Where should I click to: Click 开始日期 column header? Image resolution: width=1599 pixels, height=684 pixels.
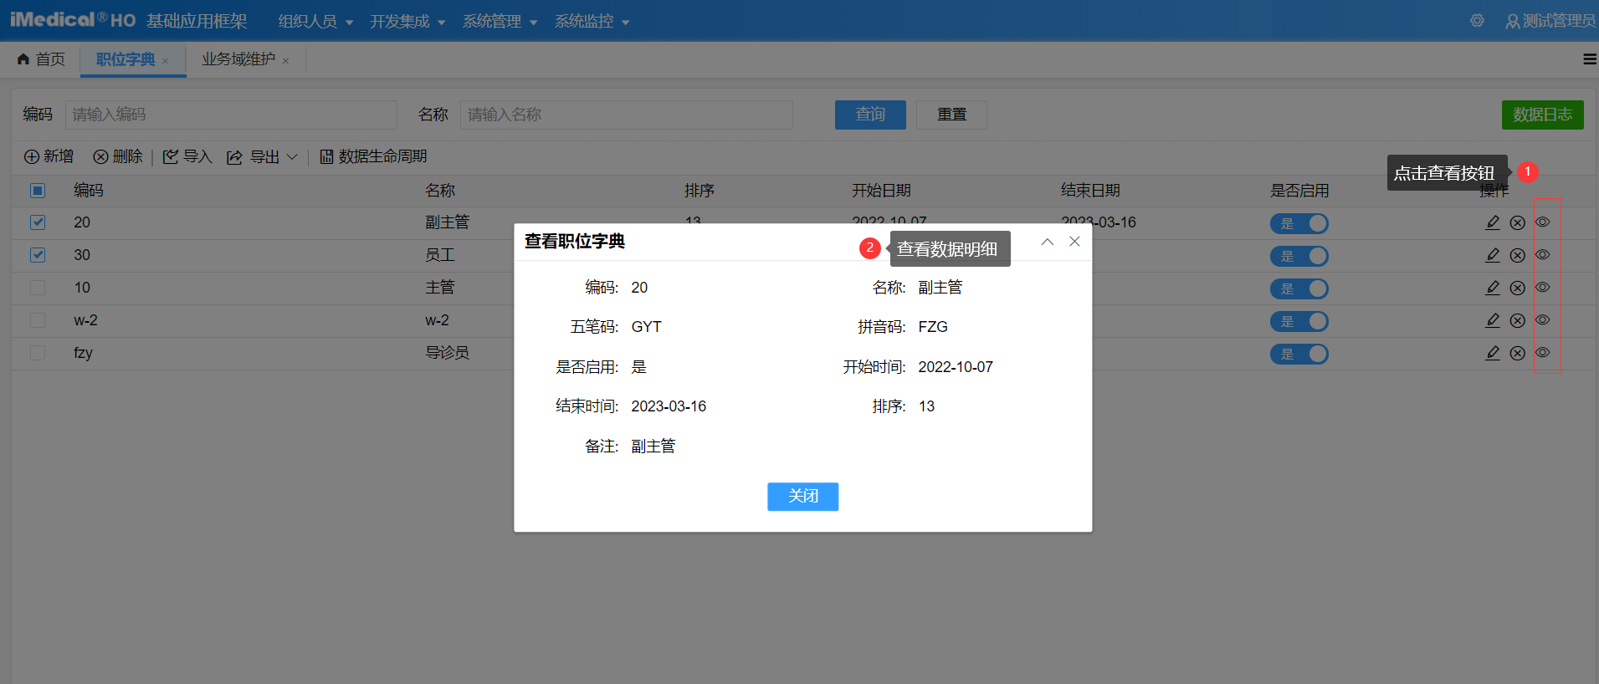(x=881, y=191)
